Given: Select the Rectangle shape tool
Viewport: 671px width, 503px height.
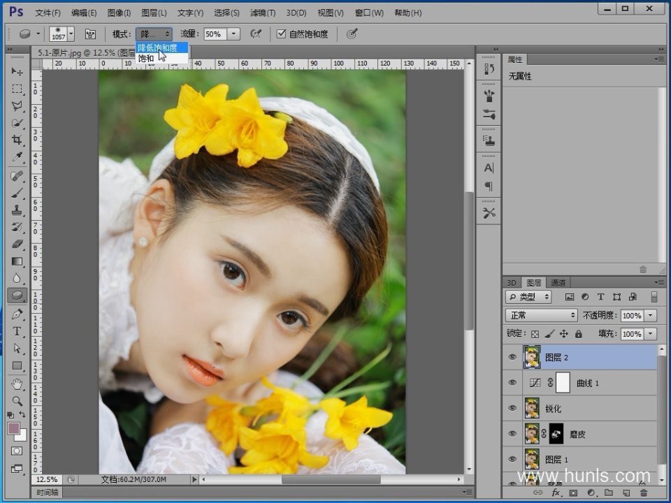Looking at the screenshot, I should point(17,365).
